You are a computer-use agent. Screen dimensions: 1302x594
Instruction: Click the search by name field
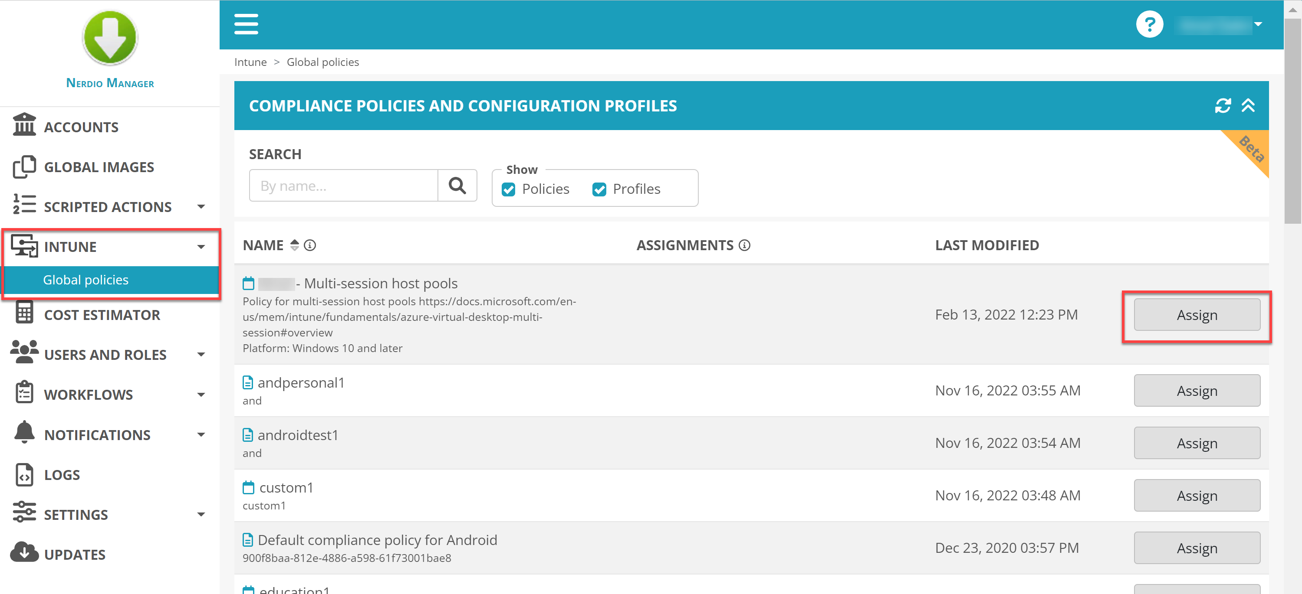343,186
